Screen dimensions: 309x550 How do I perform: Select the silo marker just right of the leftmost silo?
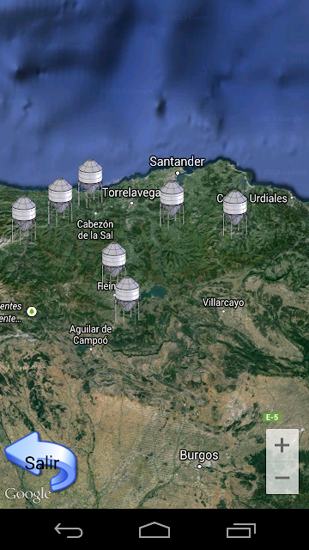[x=60, y=202]
